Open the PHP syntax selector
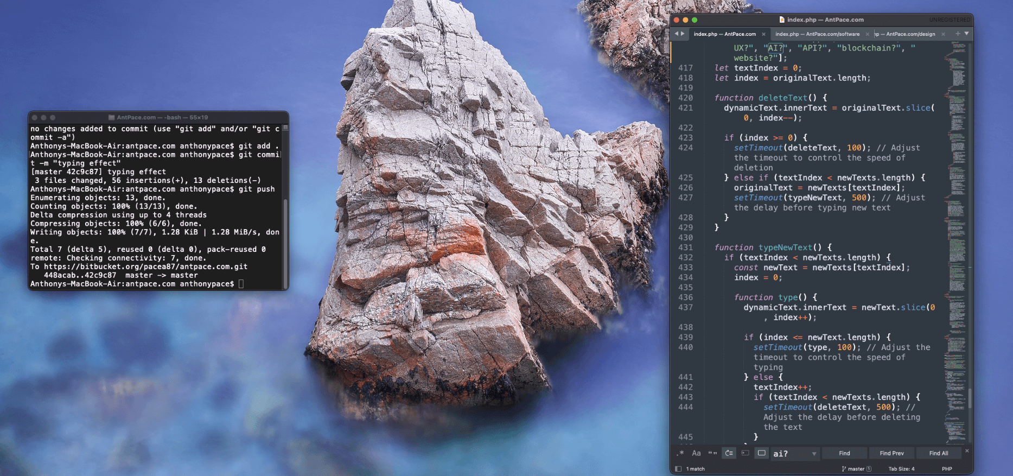1013x476 pixels. click(947, 469)
